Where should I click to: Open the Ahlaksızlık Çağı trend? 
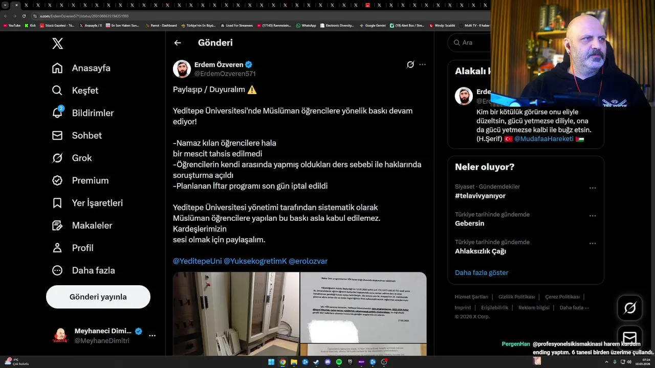(481, 251)
